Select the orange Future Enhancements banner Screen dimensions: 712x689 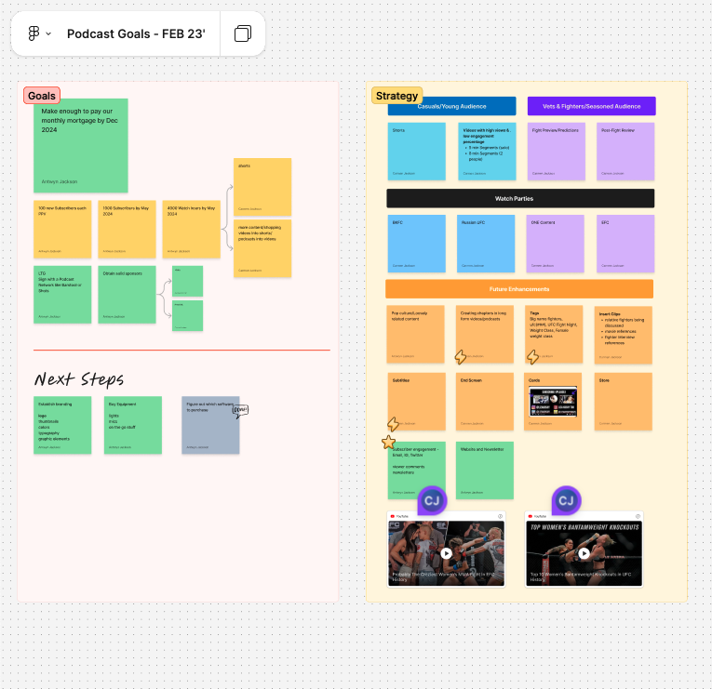coord(519,289)
